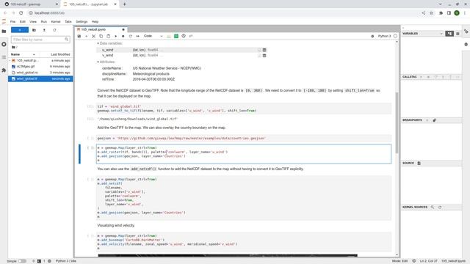Refresh the file browser list

(54, 30)
